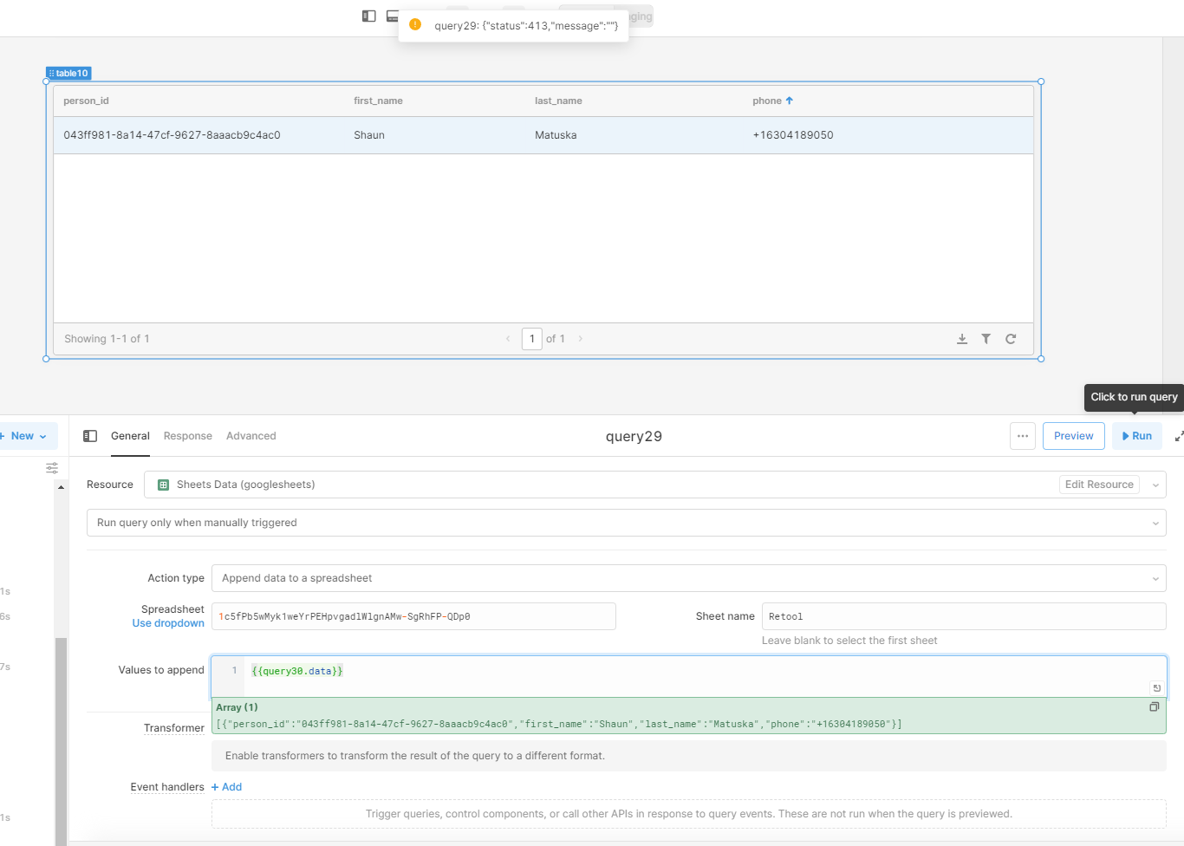Switch to the Advanced tab
Image resolution: width=1184 pixels, height=846 pixels.
(x=250, y=436)
